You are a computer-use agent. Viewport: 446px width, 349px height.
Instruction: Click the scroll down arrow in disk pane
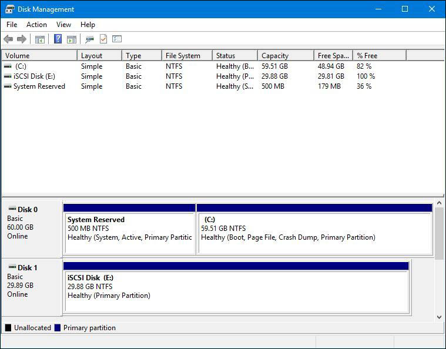coord(439,317)
